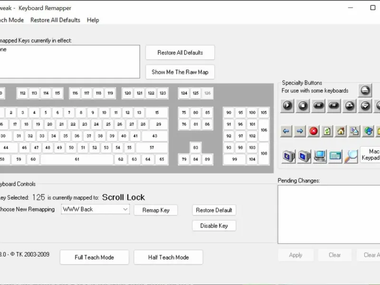The width and height of the screenshot is (380, 285).
Task: Select key 99 on numeric keypad
Action: point(234,159)
